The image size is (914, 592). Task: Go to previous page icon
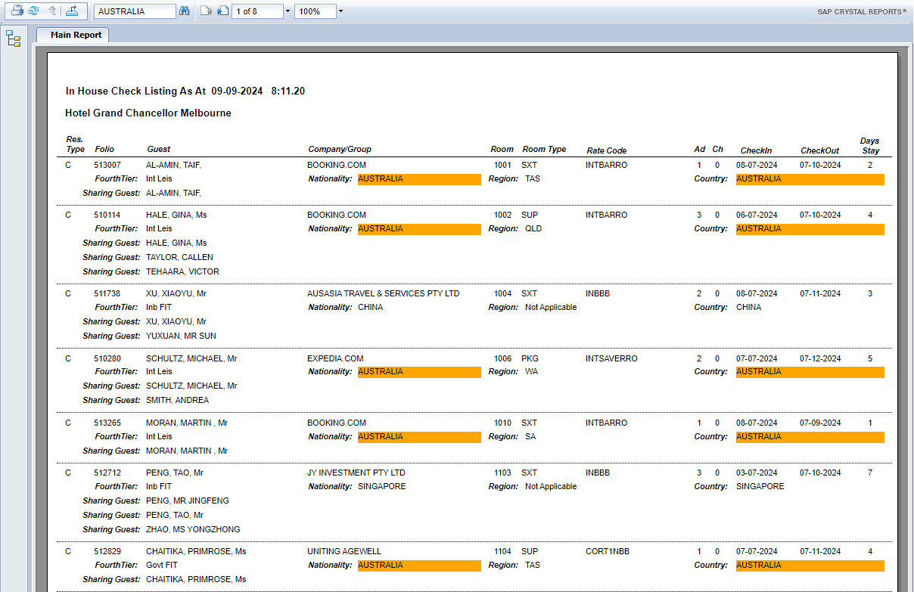[206, 11]
